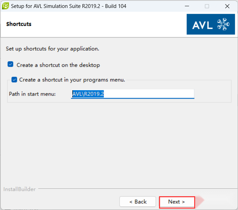Click 'Set up shortcuts for your application.' text
Image resolution: width=238 pixels, height=210 pixels.
[x=52, y=49]
